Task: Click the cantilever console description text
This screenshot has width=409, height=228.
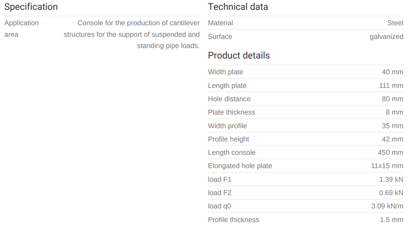Action: click(131, 35)
